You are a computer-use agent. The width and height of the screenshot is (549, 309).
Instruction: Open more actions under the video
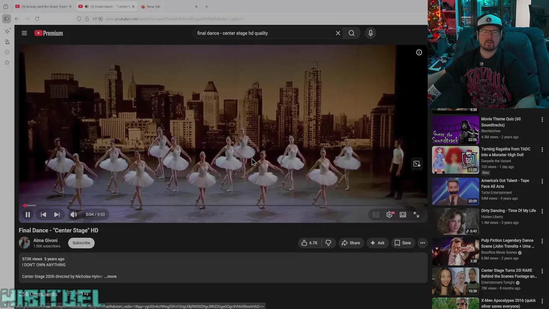(x=422, y=243)
